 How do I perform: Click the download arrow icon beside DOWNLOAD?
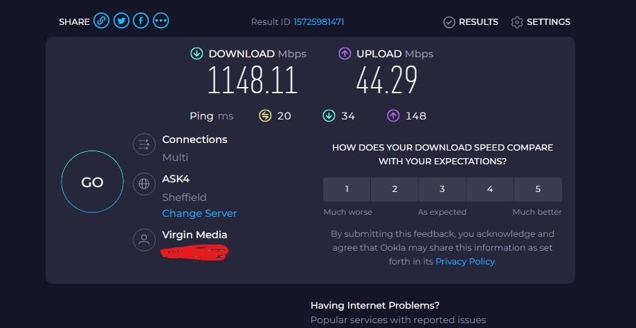pyautogui.click(x=197, y=53)
